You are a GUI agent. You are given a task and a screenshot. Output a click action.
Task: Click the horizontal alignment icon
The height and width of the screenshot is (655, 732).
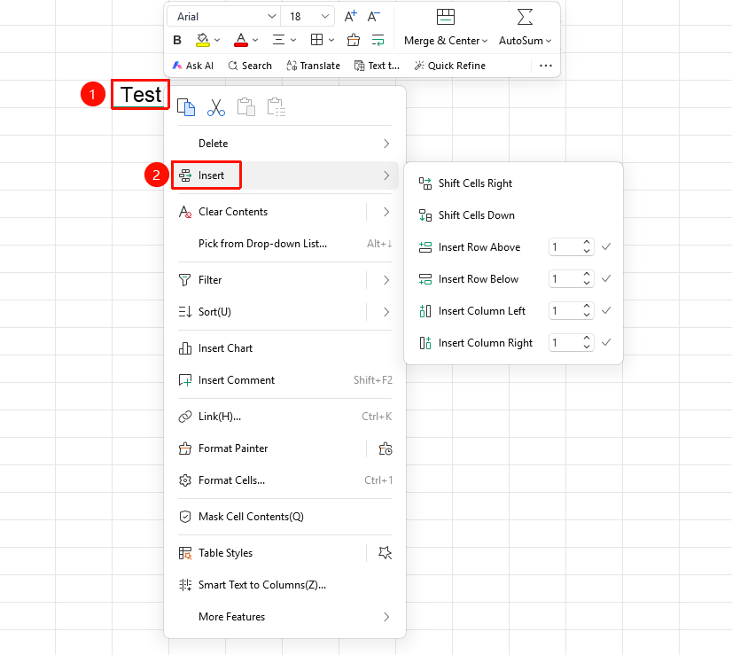coord(278,40)
